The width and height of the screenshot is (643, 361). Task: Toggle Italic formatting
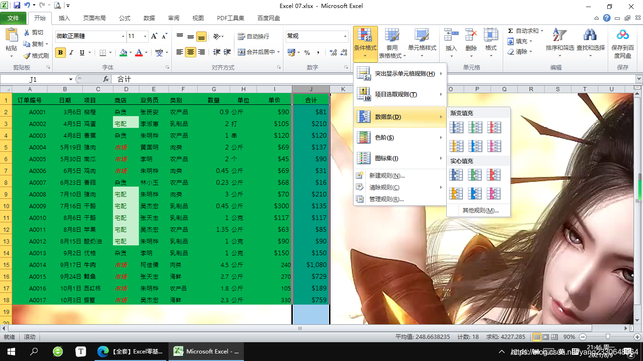coord(71,53)
